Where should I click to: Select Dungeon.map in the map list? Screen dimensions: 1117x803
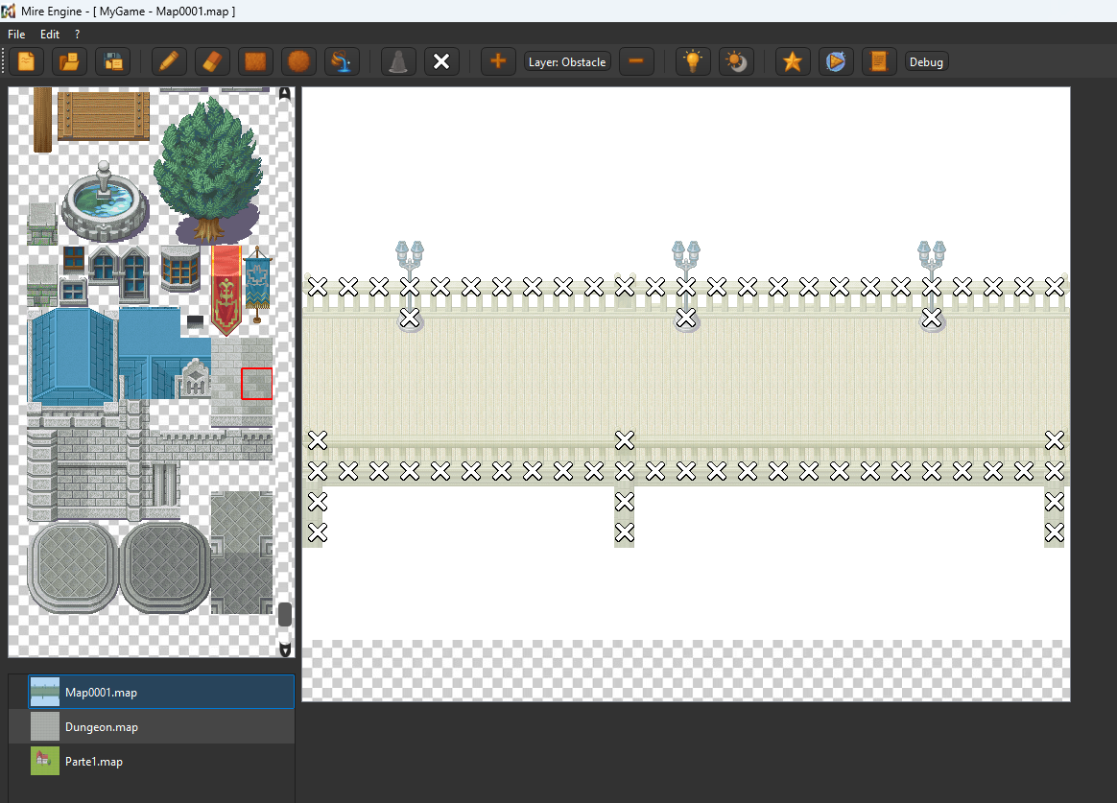click(161, 727)
